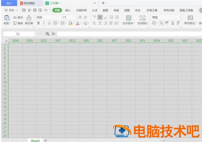Select row header 10
202x142 pixels.
click(5, 82)
